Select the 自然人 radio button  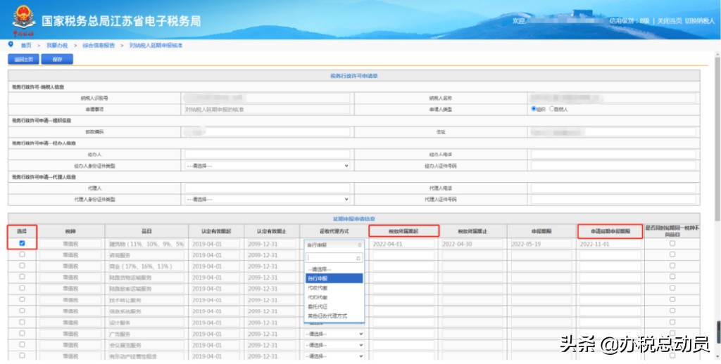[553, 109]
